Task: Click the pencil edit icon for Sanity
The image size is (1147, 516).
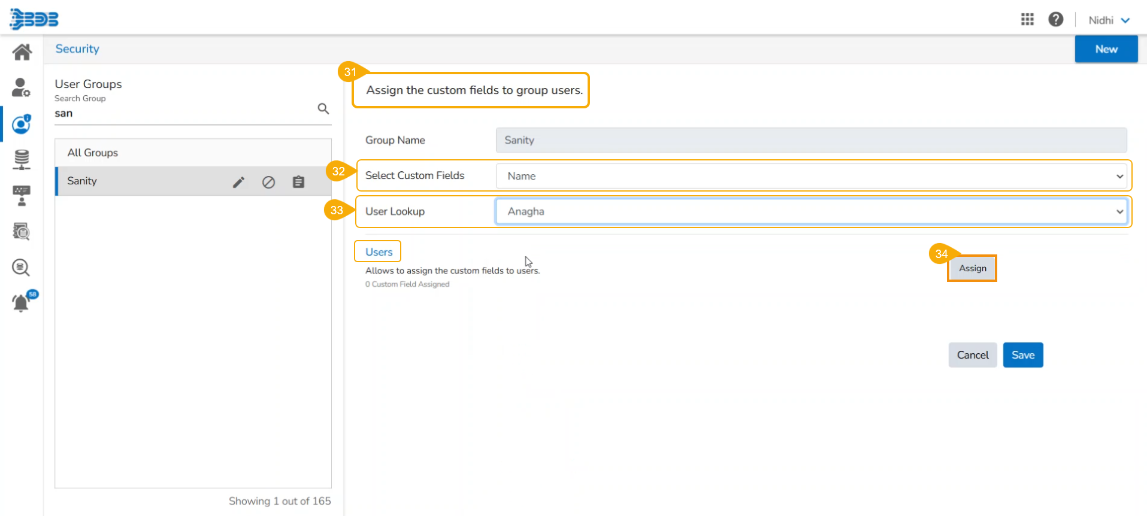Action: point(238,182)
